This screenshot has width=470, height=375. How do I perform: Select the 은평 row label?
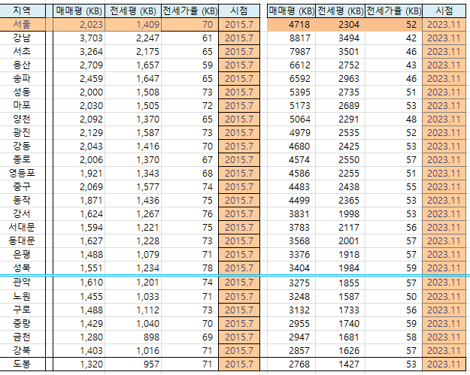(22, 254)
